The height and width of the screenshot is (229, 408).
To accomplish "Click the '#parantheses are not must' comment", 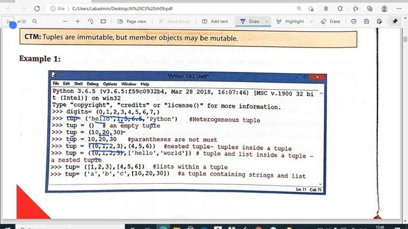I will (172, 139).
